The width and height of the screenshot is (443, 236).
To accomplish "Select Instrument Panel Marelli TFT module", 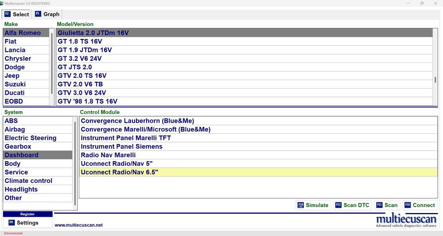I will tap(258, 138).
